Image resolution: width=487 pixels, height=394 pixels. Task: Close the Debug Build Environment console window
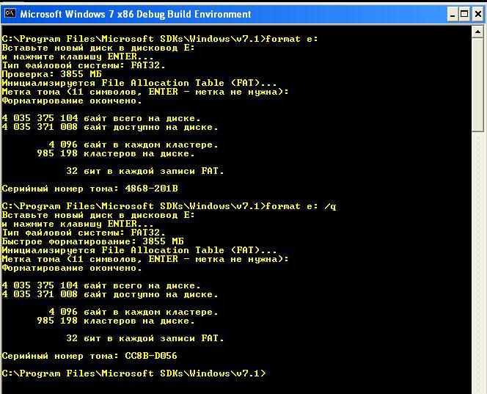(x=477, y=14)
